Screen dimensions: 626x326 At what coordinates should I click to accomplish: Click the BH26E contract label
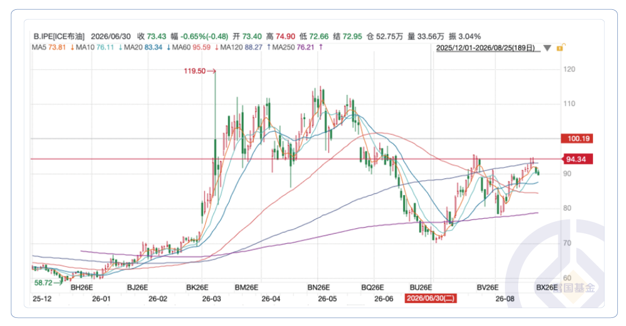[82, 287]
